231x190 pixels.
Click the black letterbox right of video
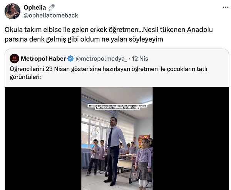click(x=191, y=138)
